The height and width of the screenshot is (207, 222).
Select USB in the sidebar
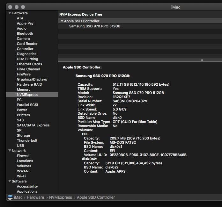tap(20, 146)
